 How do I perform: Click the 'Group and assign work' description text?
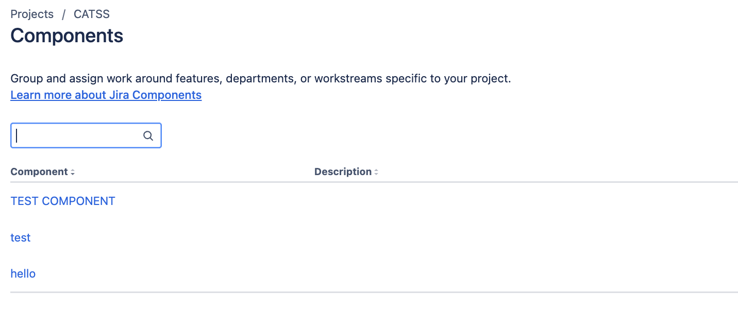point(261,79)
